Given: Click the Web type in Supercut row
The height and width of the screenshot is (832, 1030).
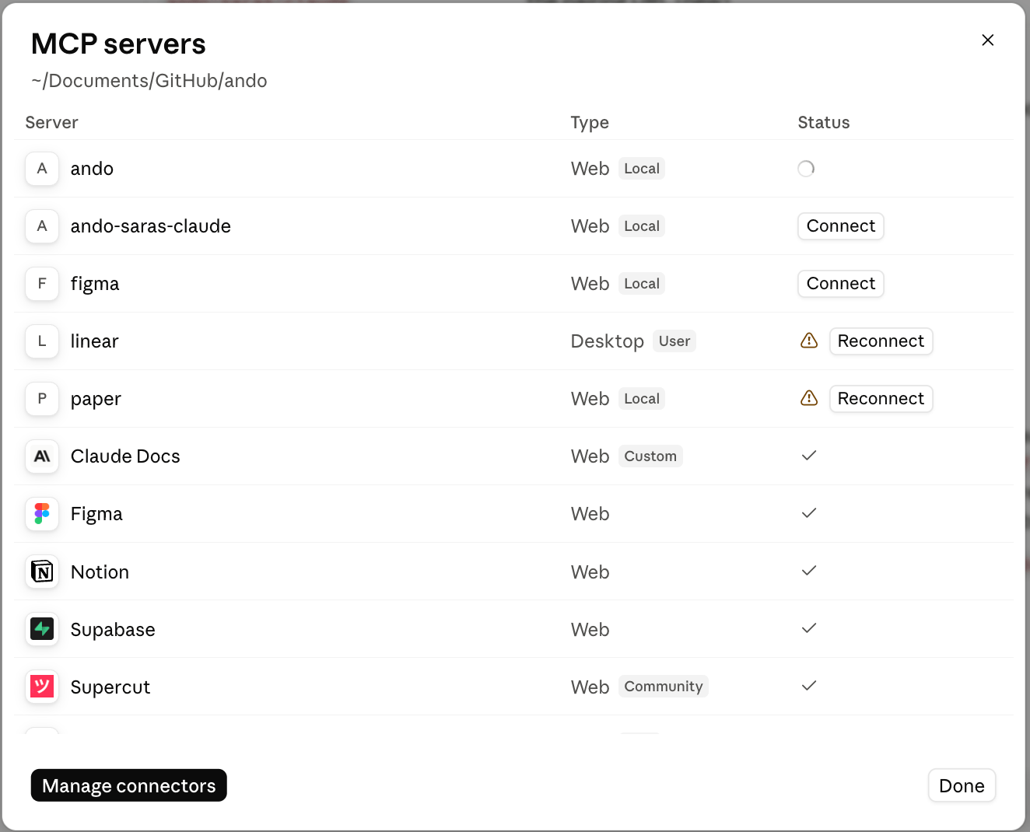Looking at the screenshot, I should tap(590, 687).
